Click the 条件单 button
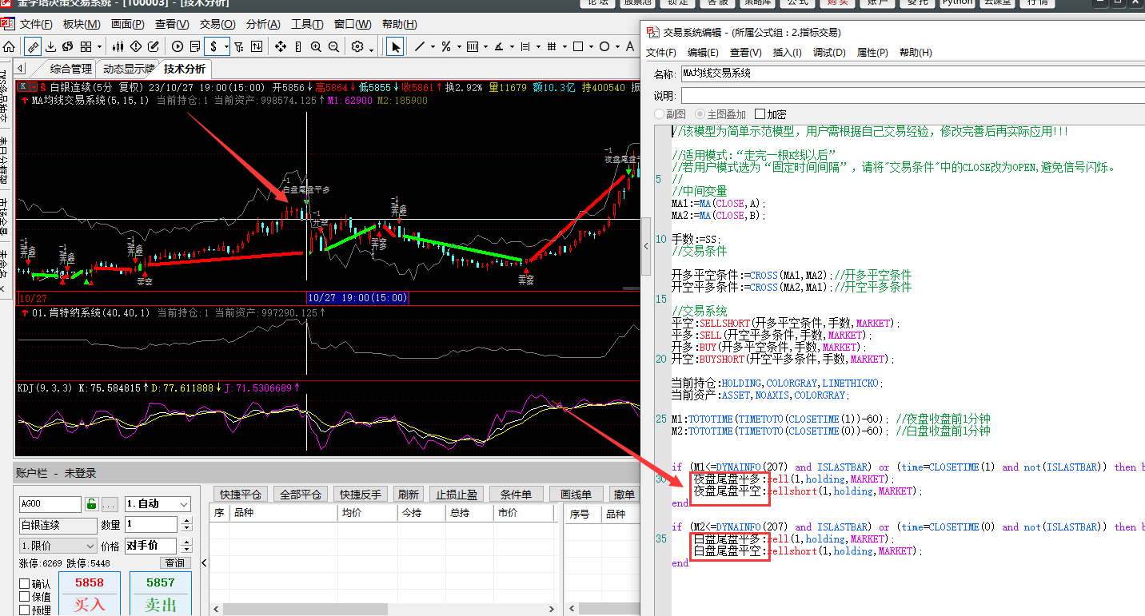The image size is (1145, 616). click(516, 495)
